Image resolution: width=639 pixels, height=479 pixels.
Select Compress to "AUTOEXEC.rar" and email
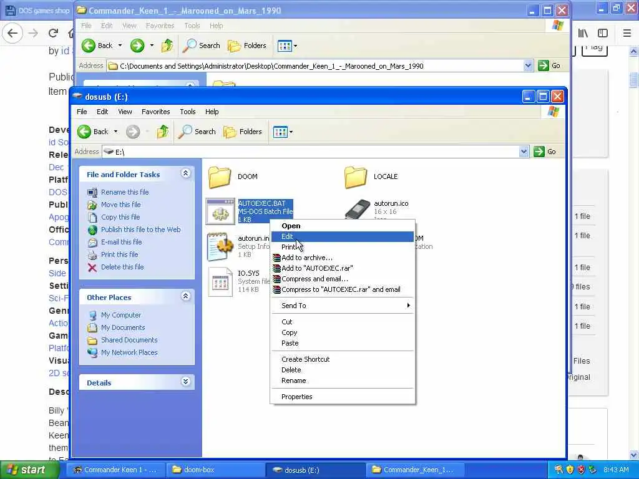pyautogui.click(x=343, y=289)
